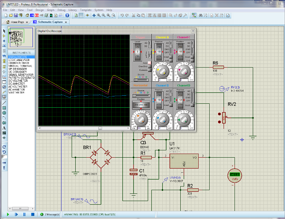Select the 2D line graphics tool

coord(4,103)
